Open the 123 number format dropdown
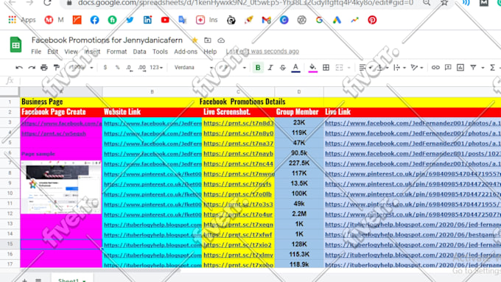 (x=156, y=68)
